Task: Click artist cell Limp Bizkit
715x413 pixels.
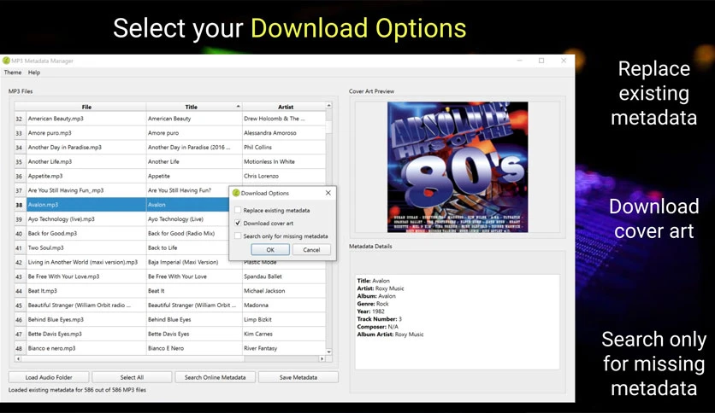Action: [284, 319]
